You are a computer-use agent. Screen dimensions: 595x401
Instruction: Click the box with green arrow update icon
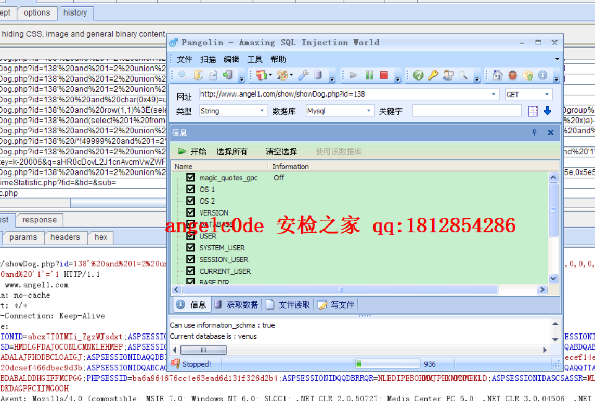click(528, 75)
